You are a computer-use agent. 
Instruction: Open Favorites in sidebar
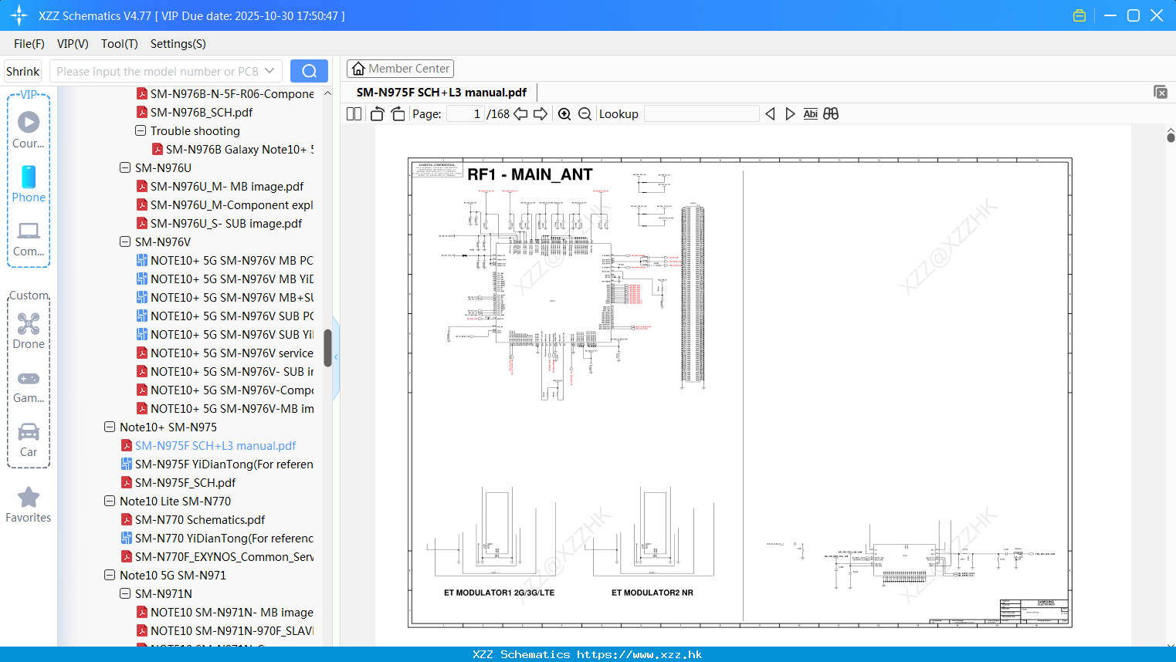point(29,505)
